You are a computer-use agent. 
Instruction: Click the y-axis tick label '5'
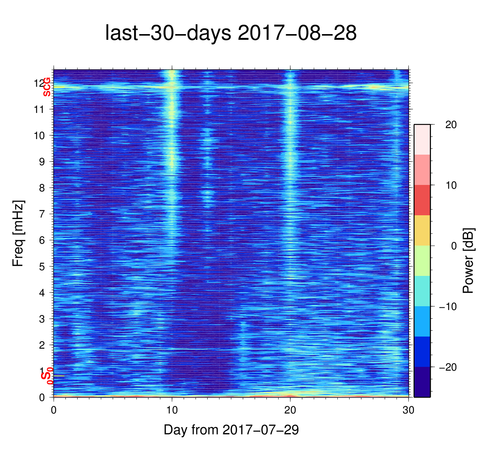coord(42,266)
